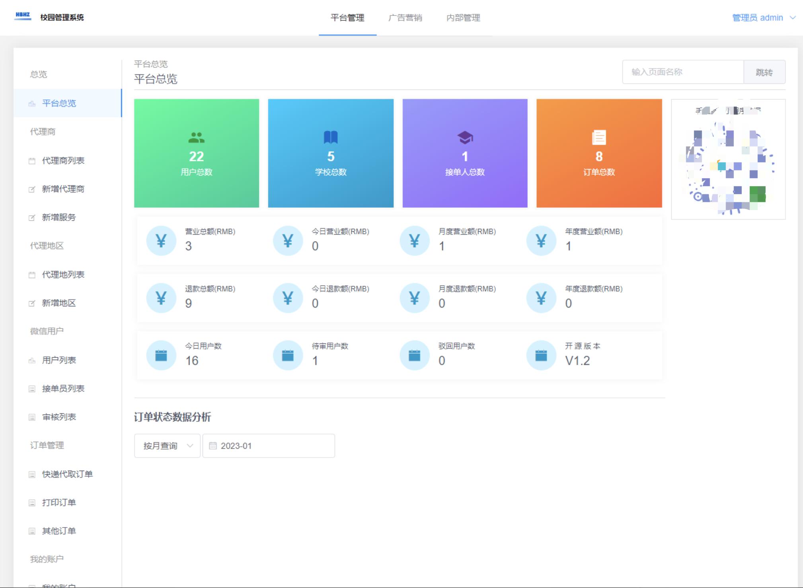The image size is (803, 588).
Task: Click the list icon next to 接单员列表
Action: click(x=31, y=389)
